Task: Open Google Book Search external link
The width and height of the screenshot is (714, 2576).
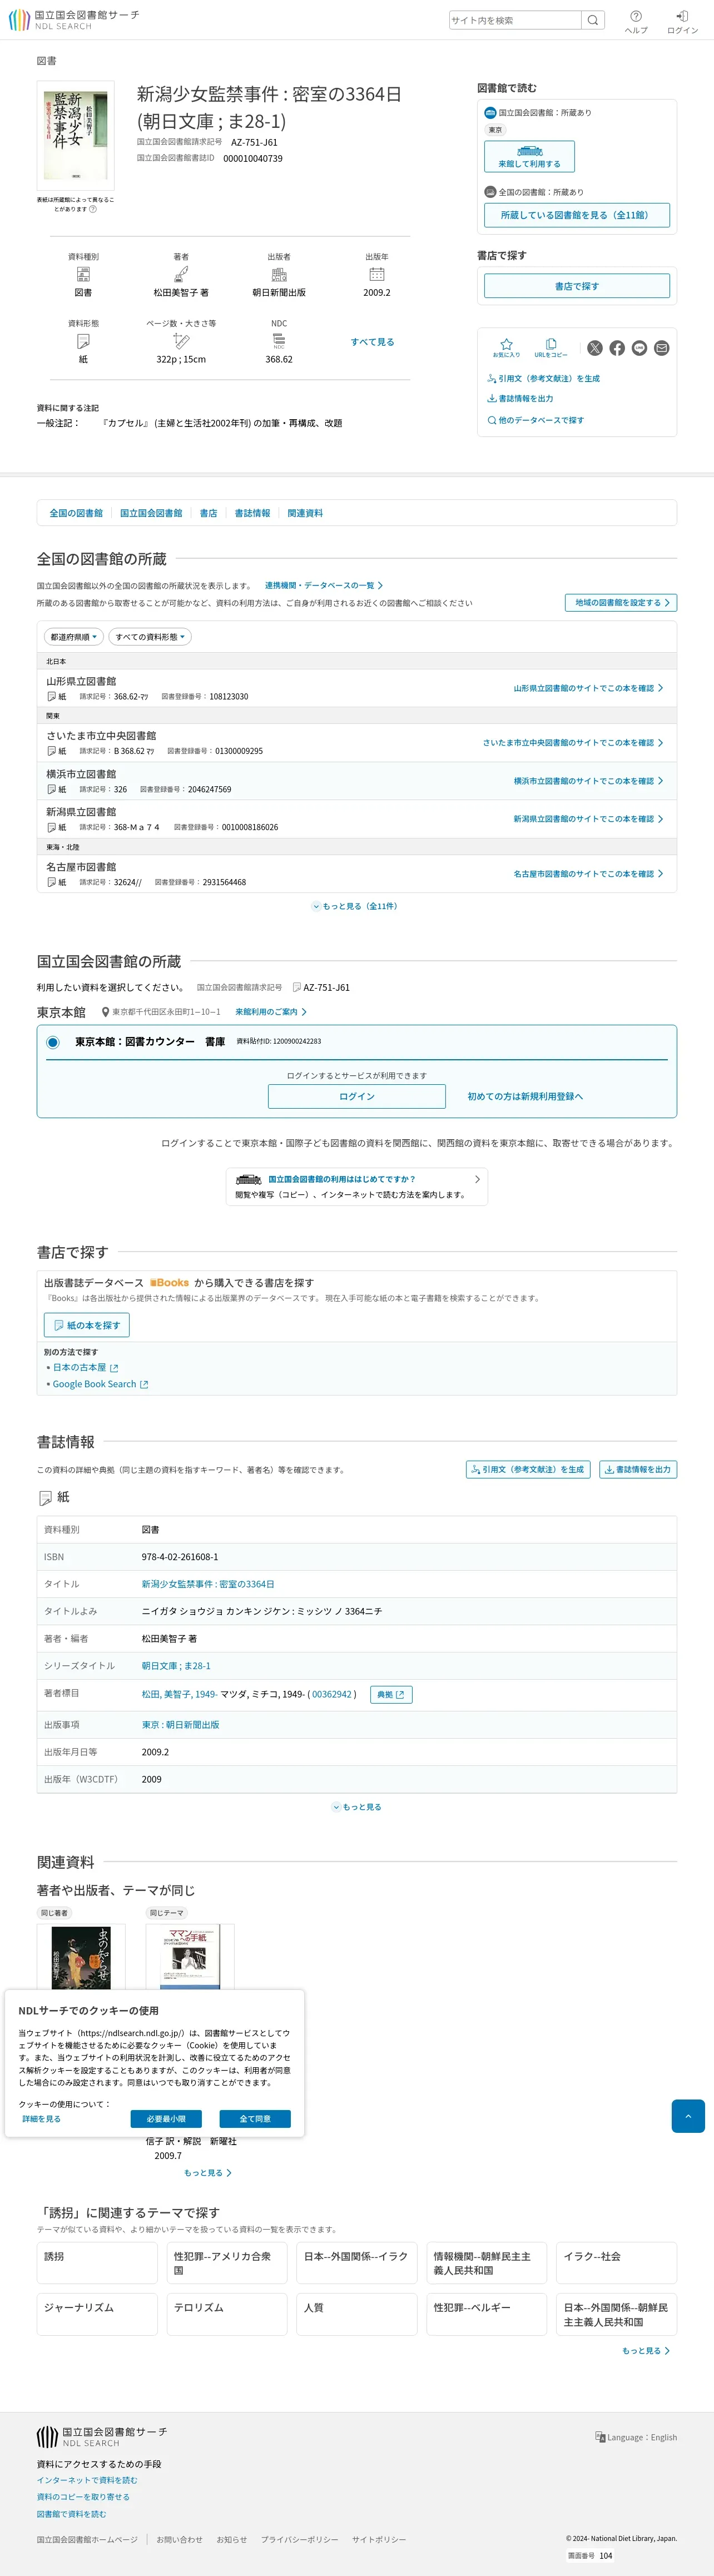Action: click(x=100, y=1384)
